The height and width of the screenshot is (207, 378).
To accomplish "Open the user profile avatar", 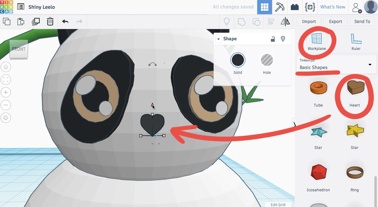I will [x=370, y=7].
